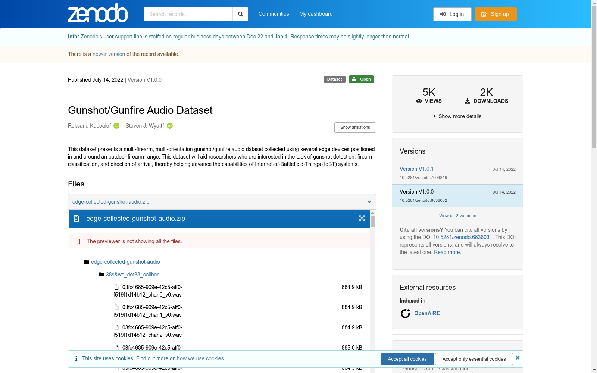
Task: Click edge-collected-gunshot-audio.zip file link
Action: 111,202
